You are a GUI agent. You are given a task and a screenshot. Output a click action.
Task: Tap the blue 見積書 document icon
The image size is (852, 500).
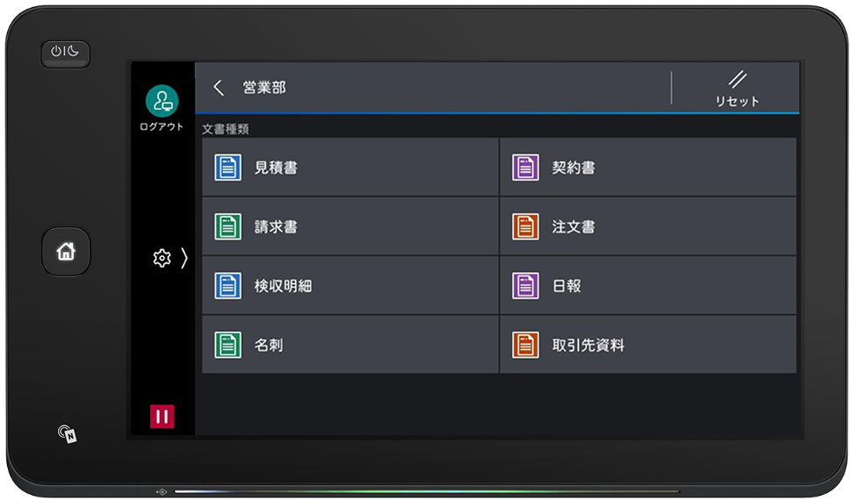click(x=227, y=168)
